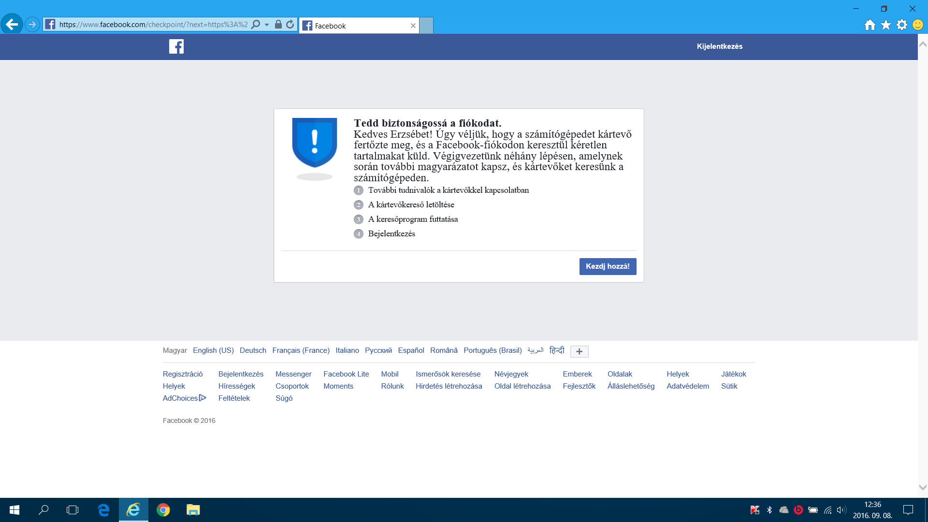928x522 pixels.
Task: Click the browser back arrow button
Action: point(12,24)
